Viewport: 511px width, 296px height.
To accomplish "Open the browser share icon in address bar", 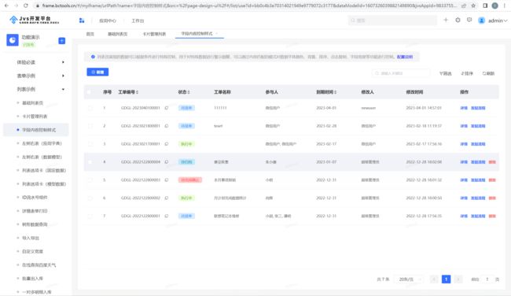I will [x=463, y=6].
